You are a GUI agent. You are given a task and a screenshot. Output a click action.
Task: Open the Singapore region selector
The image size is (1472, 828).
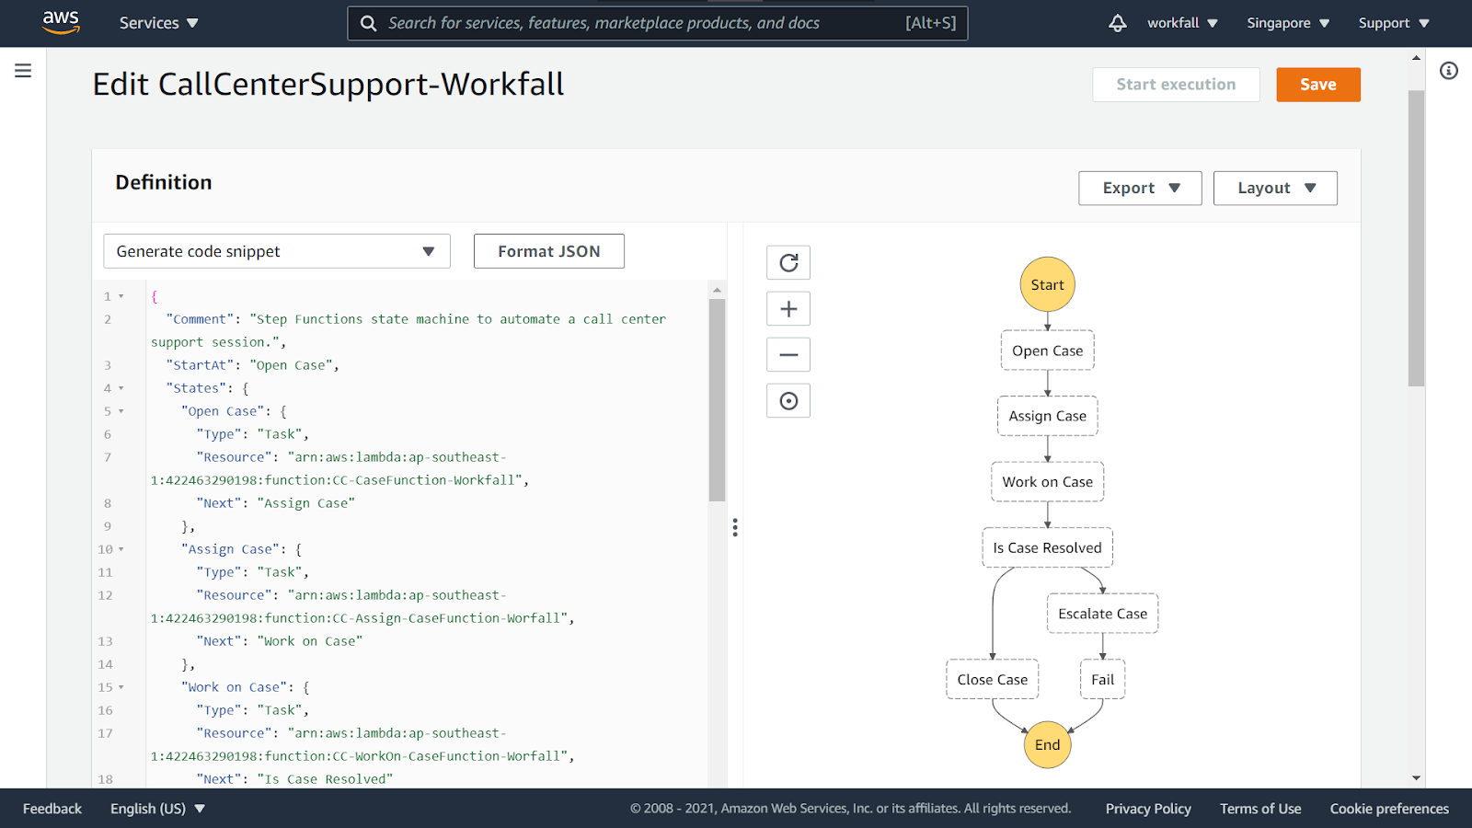(1288, 23)
